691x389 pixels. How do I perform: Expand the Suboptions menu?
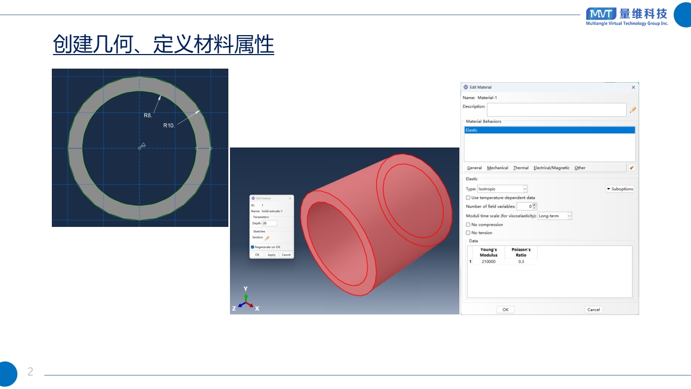coord(620,189)
